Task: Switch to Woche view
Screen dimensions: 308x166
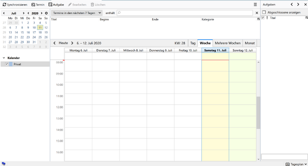Action: 205,43
